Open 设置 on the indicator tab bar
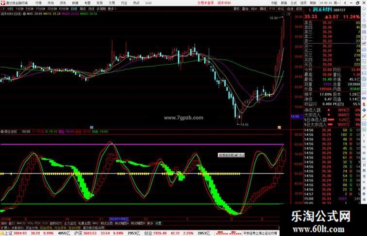Viewport: 367px width, 236px height. click(x=158, y=223)
